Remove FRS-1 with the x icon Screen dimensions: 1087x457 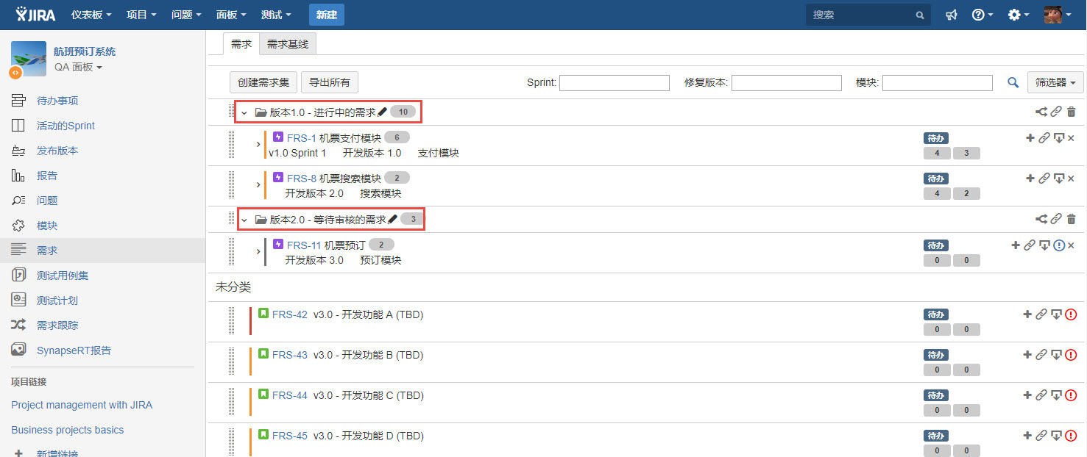click(1071, 138)
